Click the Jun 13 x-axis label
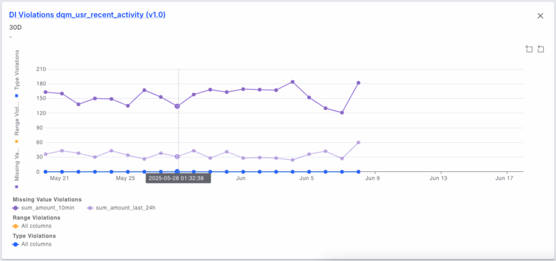Image resolution: width=556 pixels, height=261 pixels. (439, 179)
